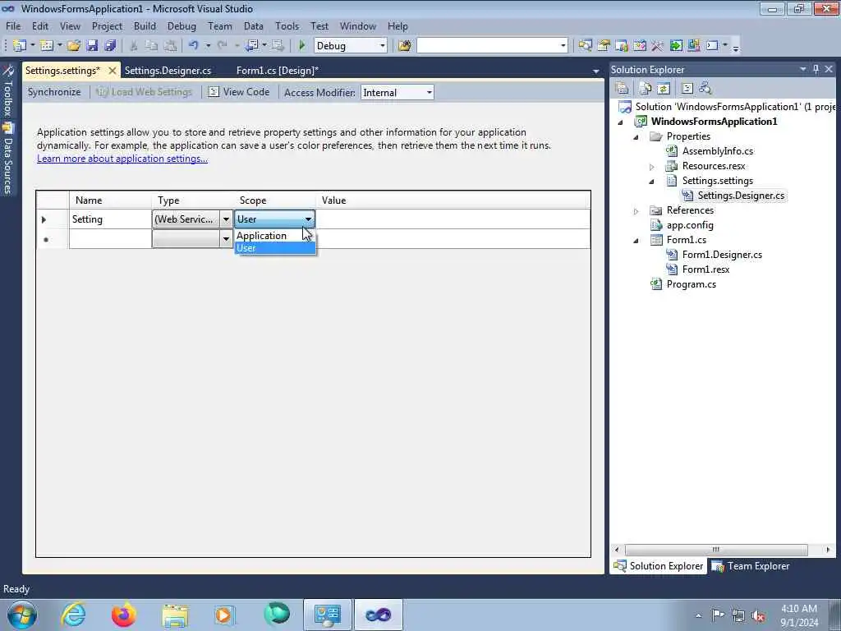Open the Find search combo box dropdown arrow
841x631 pixels.
point(563,46)
